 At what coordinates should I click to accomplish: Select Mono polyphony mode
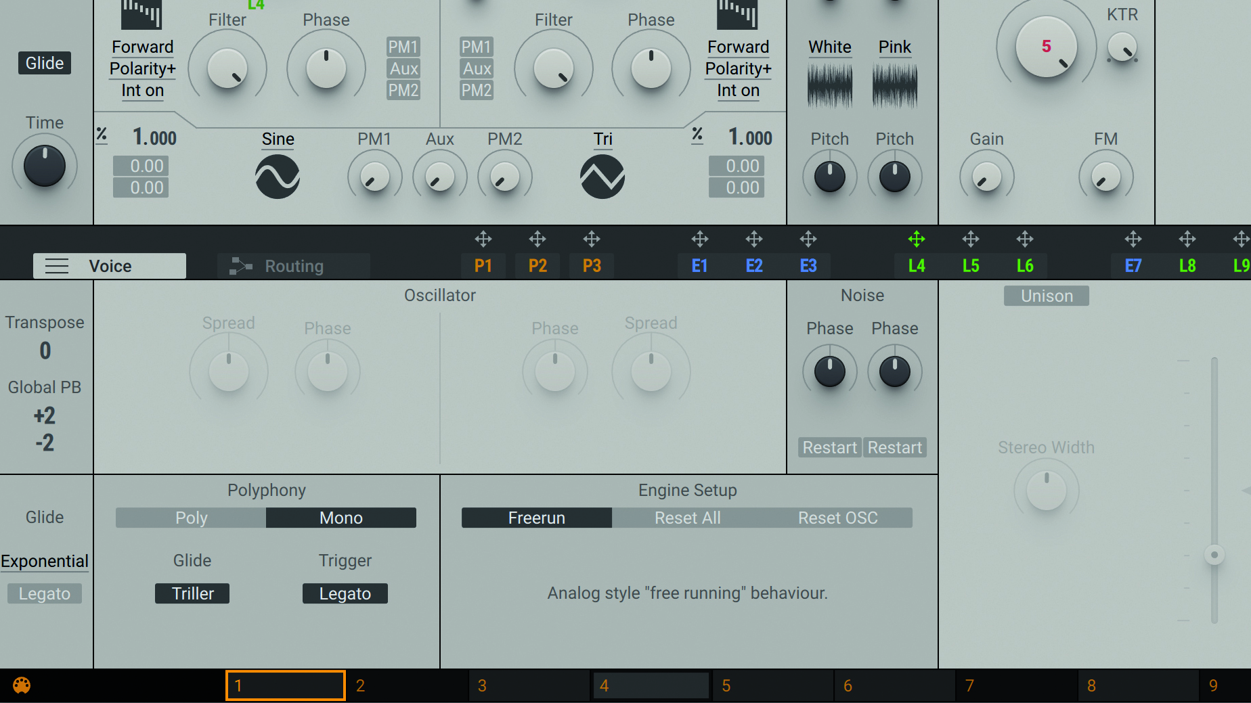[x=341, y=518]
